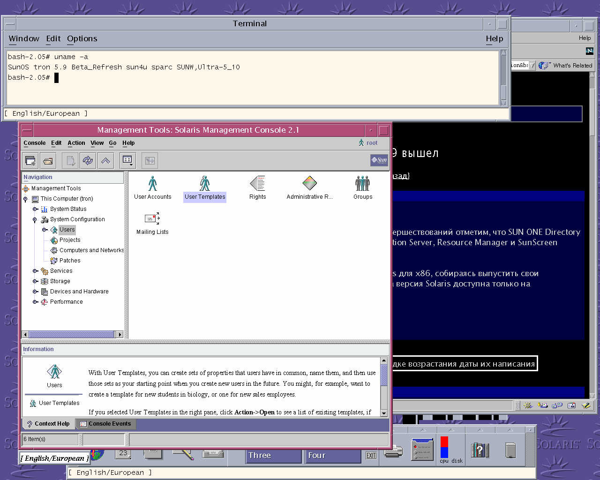This screenshot has width=600, height=480.
Task: Click the Up Level toolbar icon
Action: (105, 161)
